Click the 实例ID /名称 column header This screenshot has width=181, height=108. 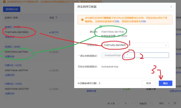coord(11,18)
